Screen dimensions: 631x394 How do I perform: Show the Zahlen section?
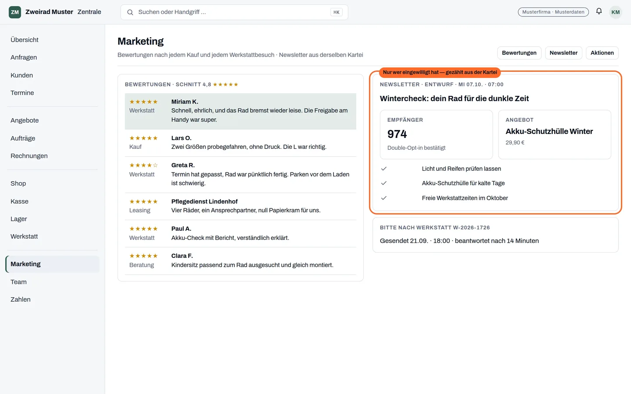(53, 299)
